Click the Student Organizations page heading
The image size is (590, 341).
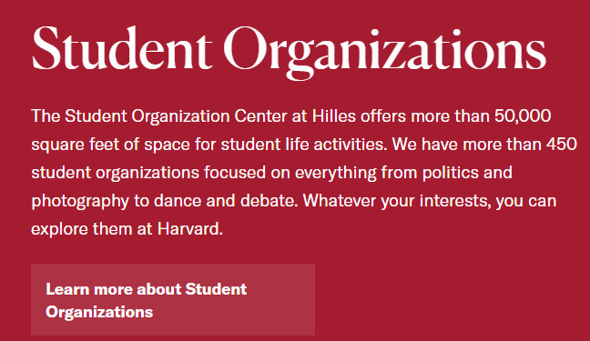click(289, 52)
